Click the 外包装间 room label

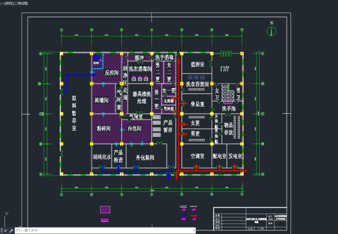[x=145, y=157]
